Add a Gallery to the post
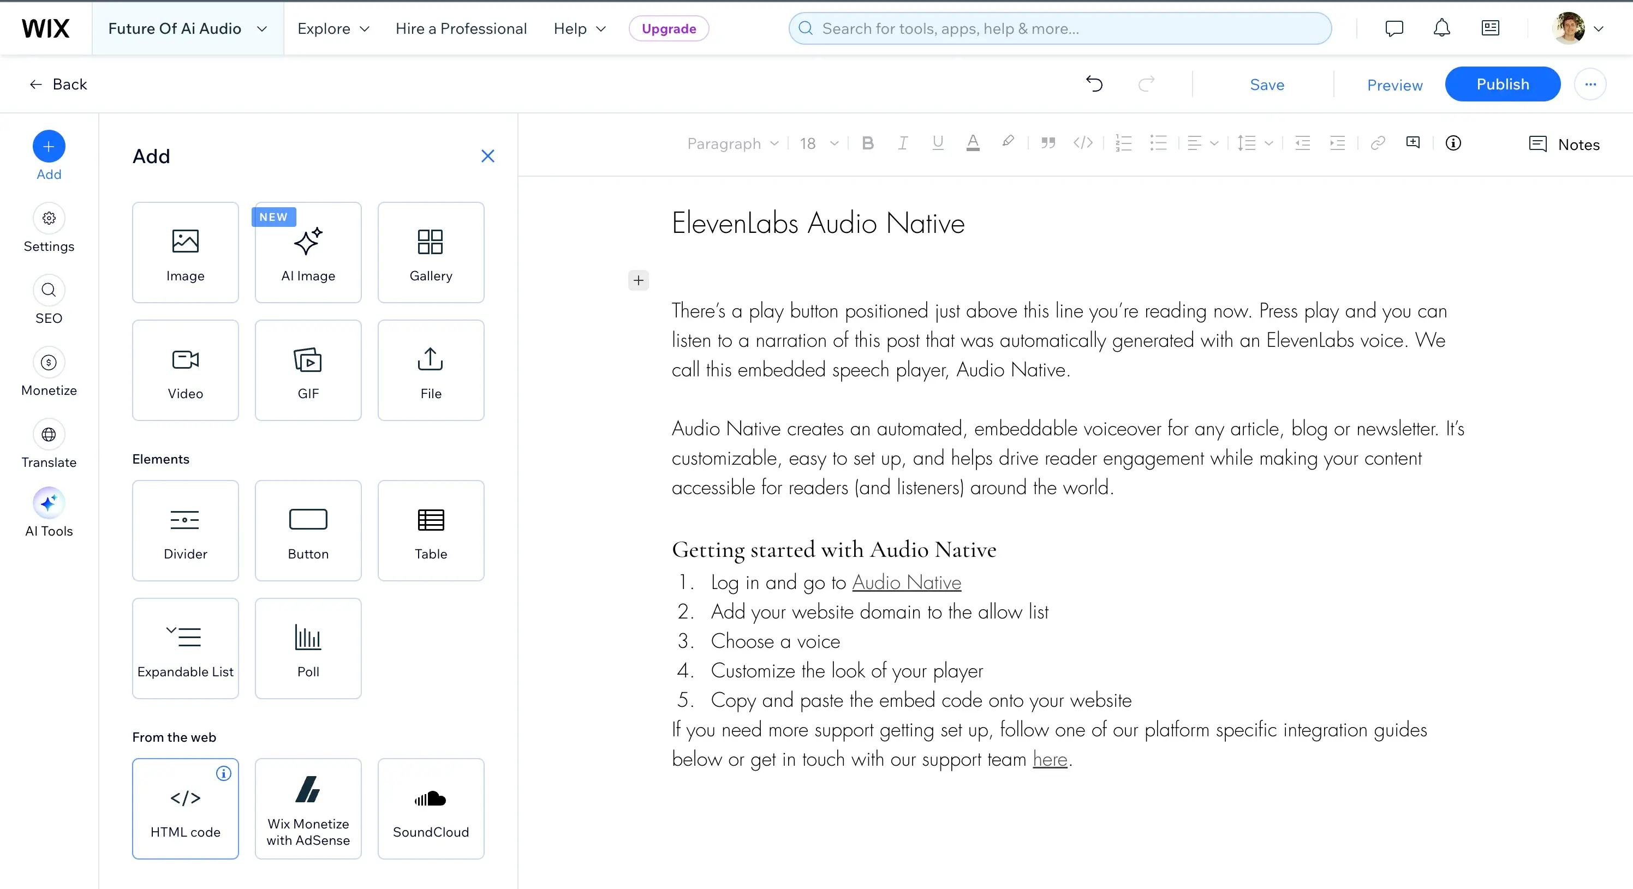This screenshot has width=1633, height=889. pos(431,252)
